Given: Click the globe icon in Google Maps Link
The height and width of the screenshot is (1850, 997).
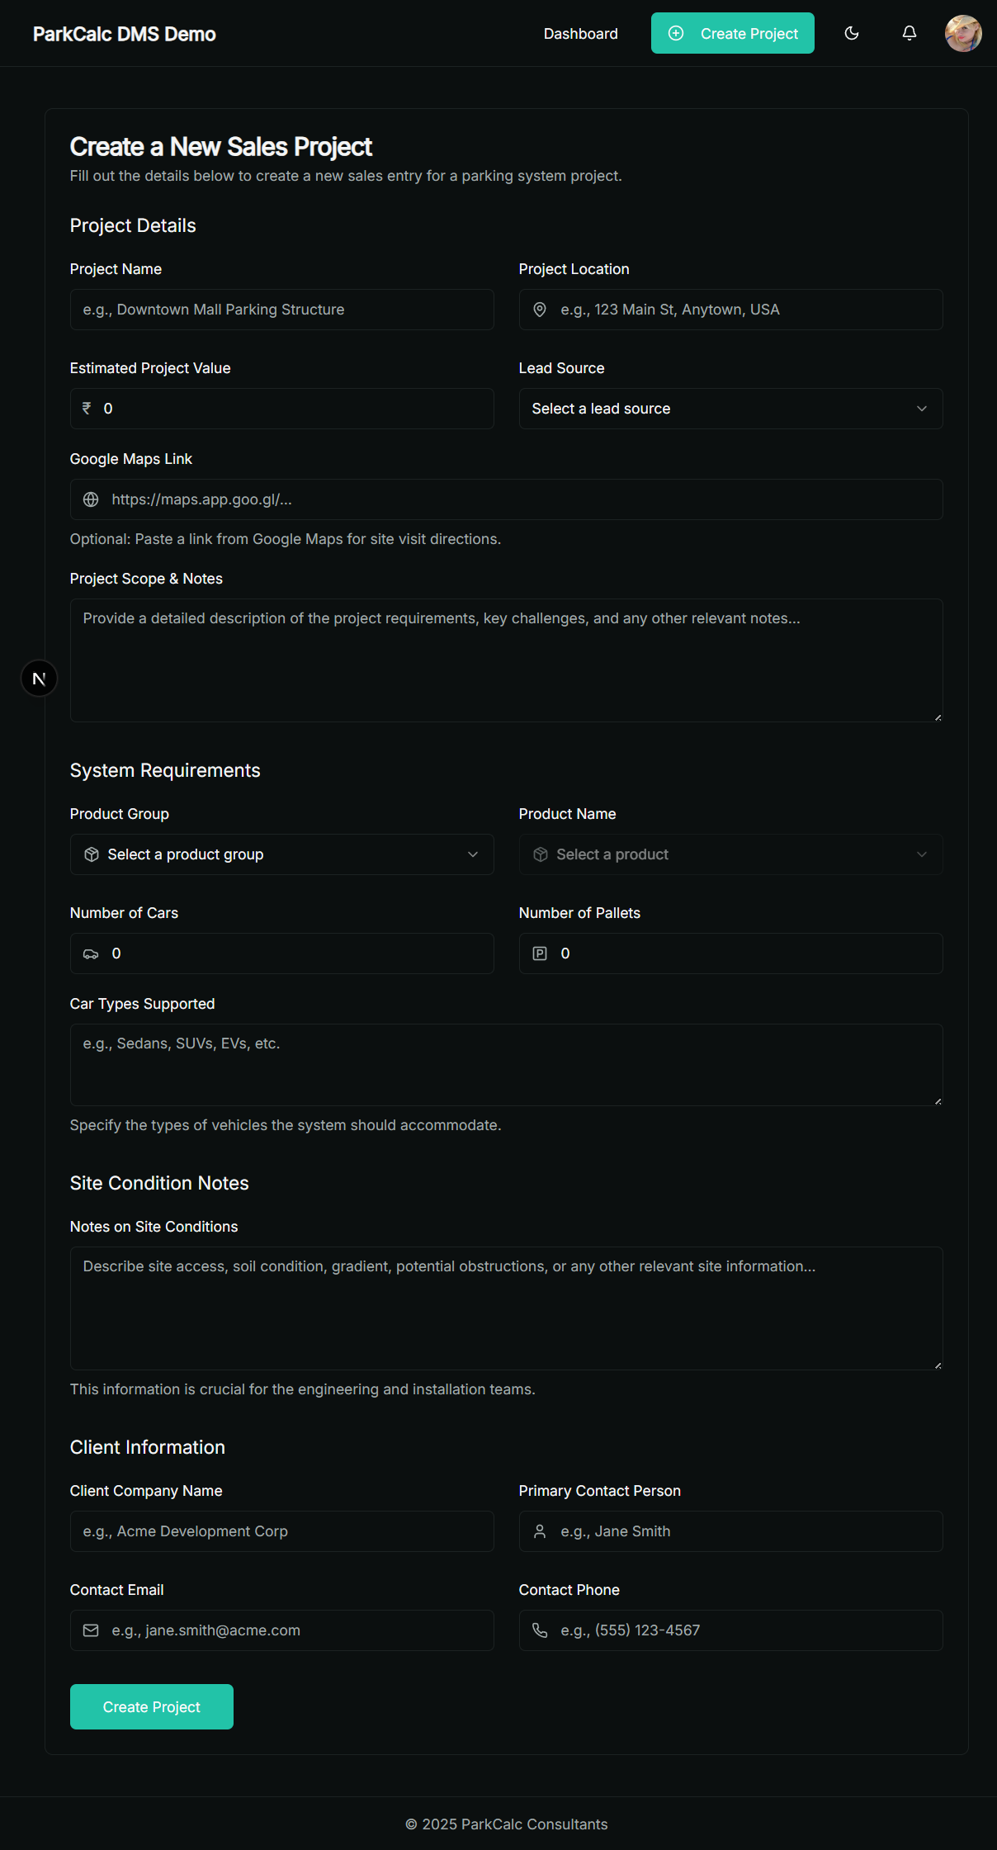Looking at the screenshot, I should [x=91, y=499].
